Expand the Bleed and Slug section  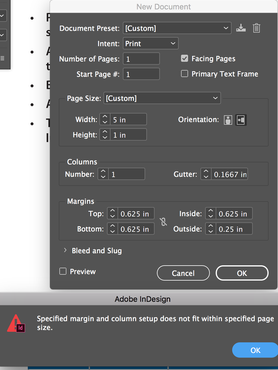coord(65,251)
